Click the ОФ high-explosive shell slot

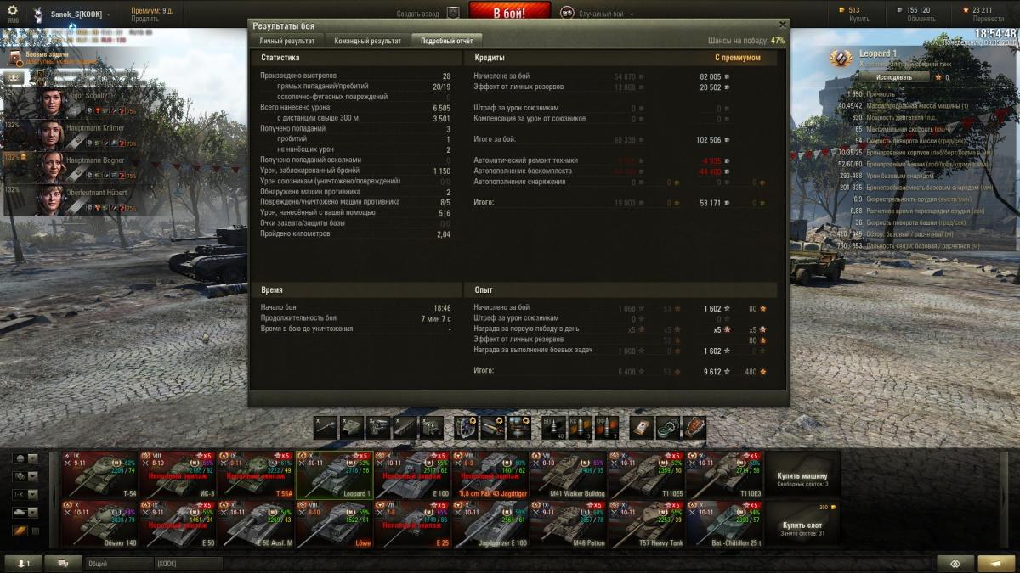coord(607,428)
